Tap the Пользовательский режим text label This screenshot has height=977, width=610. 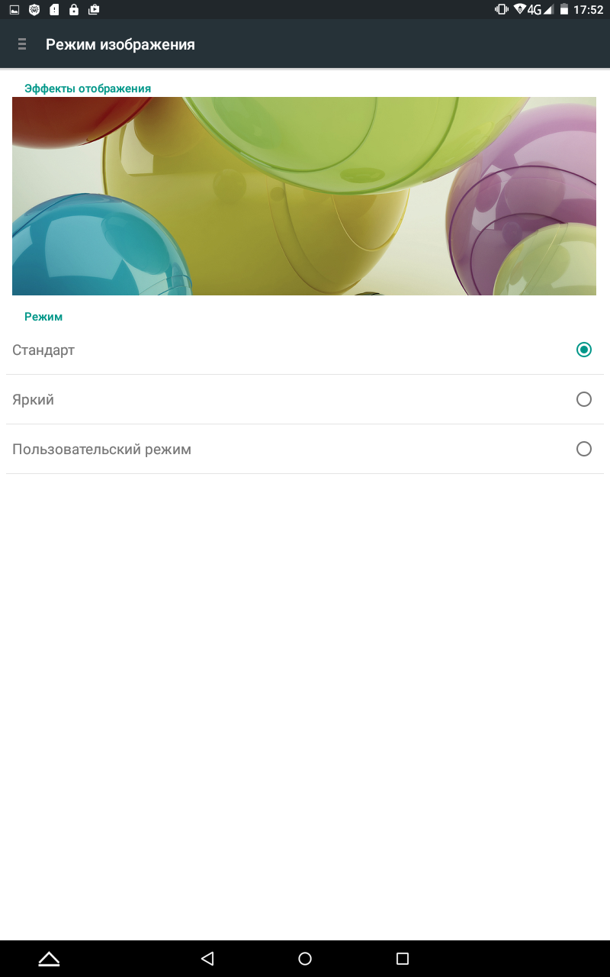click(x=101, y=450)
